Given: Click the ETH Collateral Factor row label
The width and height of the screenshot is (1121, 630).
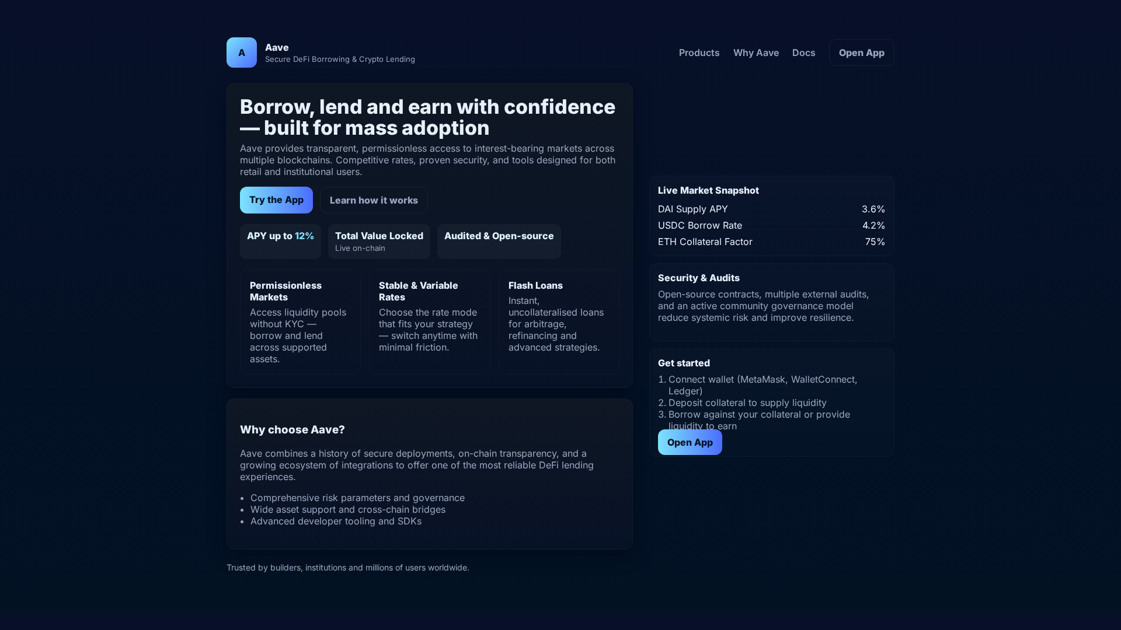Looking at the screenshot, I should tap(705, 242).
